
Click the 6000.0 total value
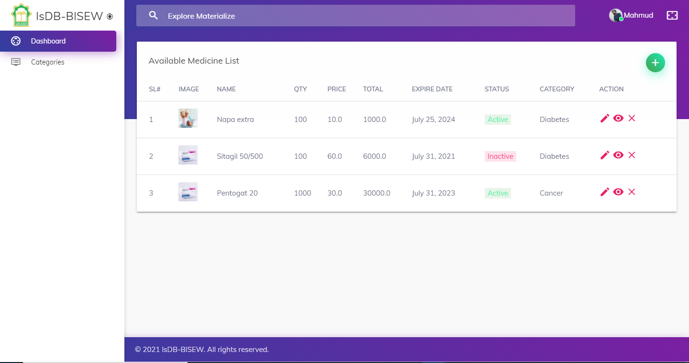pos(375,156)
